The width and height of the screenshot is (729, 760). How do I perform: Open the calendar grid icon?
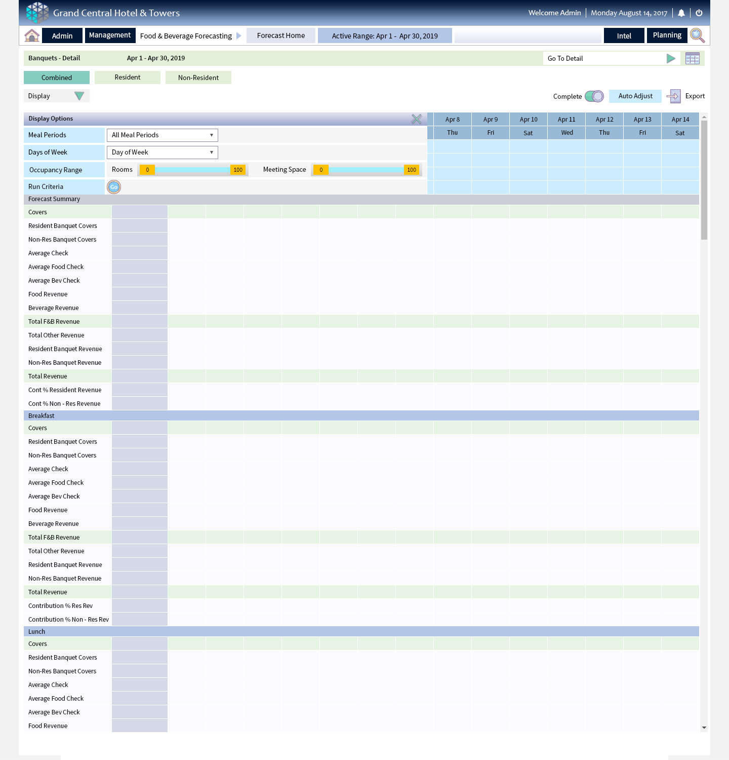click(692, 58)
